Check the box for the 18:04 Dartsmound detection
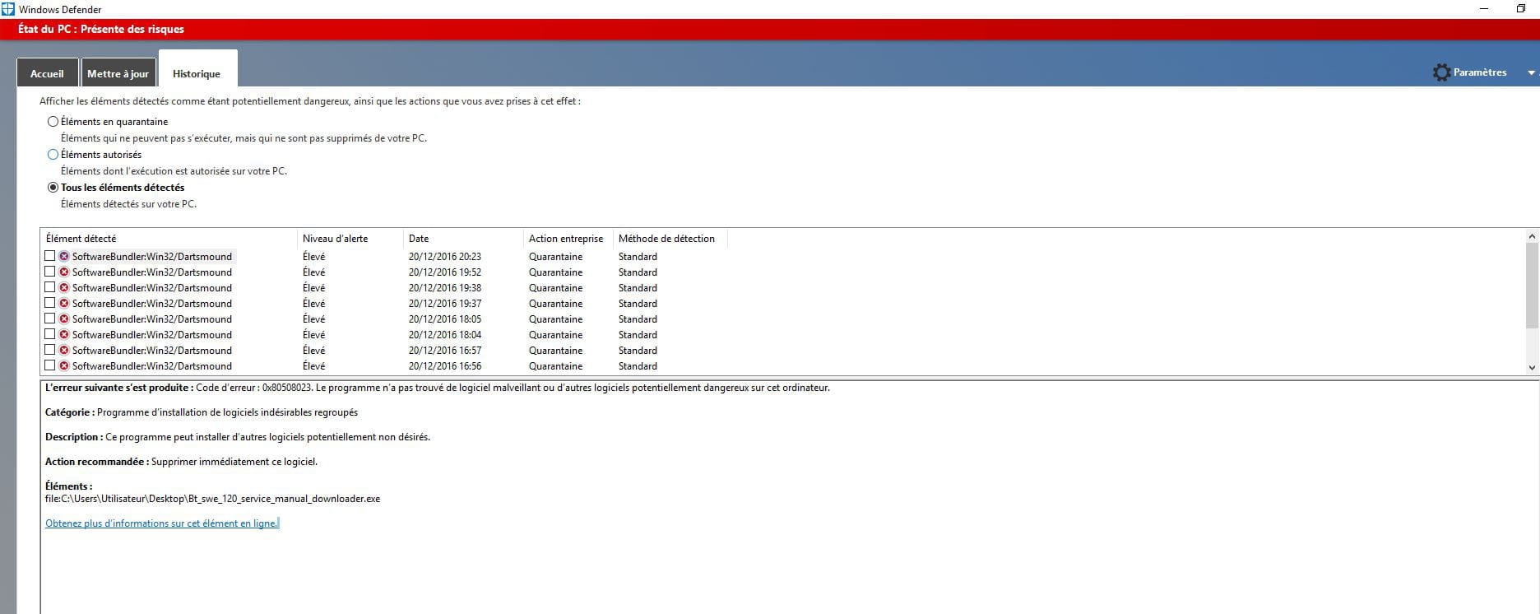This screenshot has width=1540, height=614. (x=50, y=334)
